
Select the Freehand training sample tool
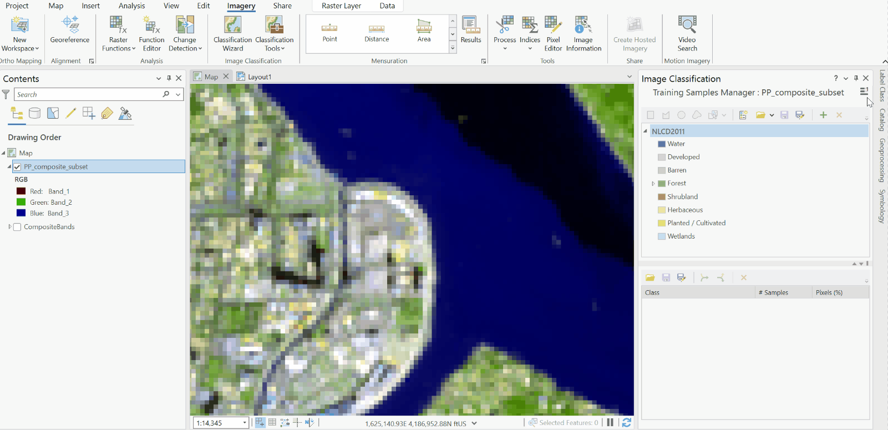(697, 115)
